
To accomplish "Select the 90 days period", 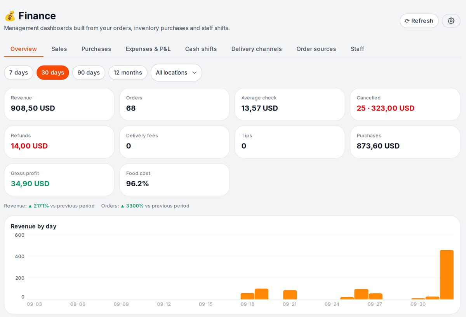I will [89, 73].
